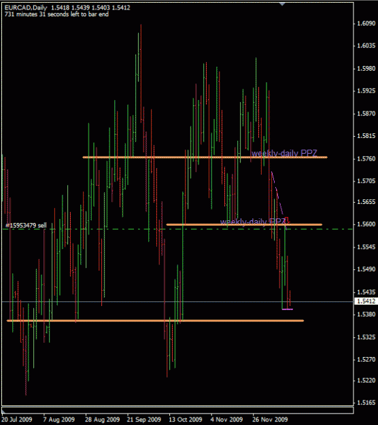Click the '13 Oct 2009' date label
Image resolution: width=378 pixels, height=425 pixels.
click(186, 420)
